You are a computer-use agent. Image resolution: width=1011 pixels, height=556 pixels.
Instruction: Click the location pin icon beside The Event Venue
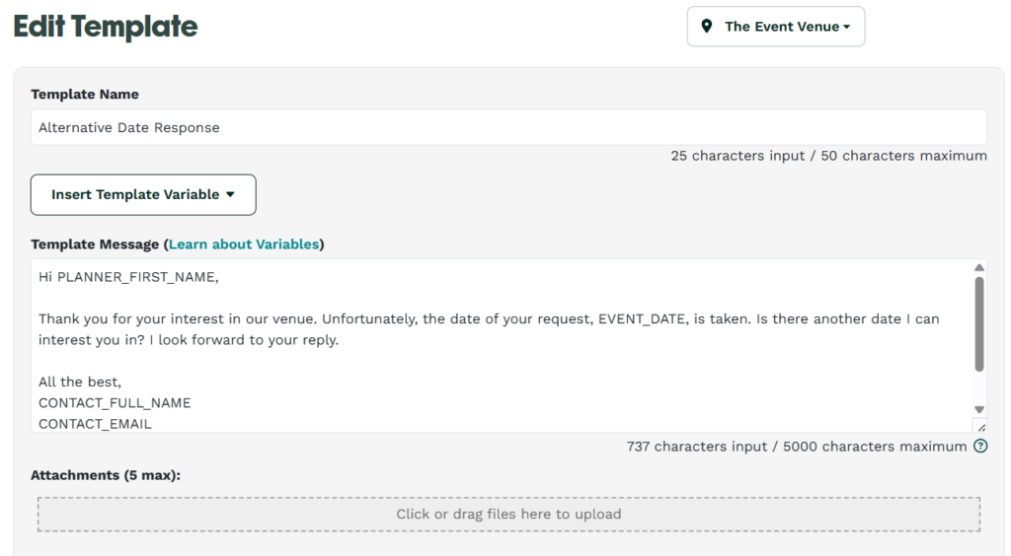pos(707,27)
